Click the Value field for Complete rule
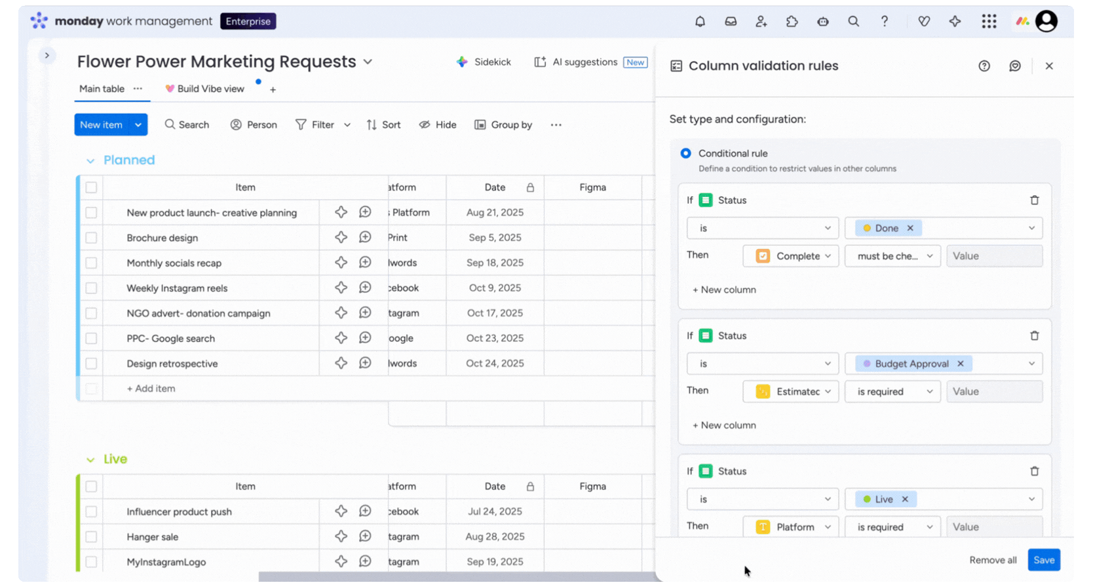Screen dimensions: 1093x587 (x=993, y=256)
